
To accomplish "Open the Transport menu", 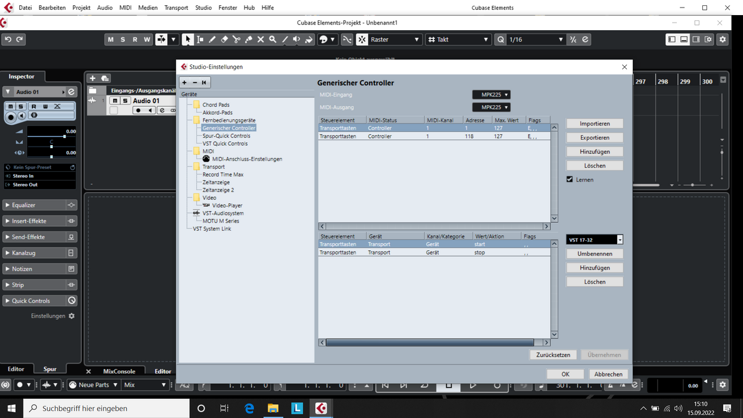I will (x=176, y=8).
